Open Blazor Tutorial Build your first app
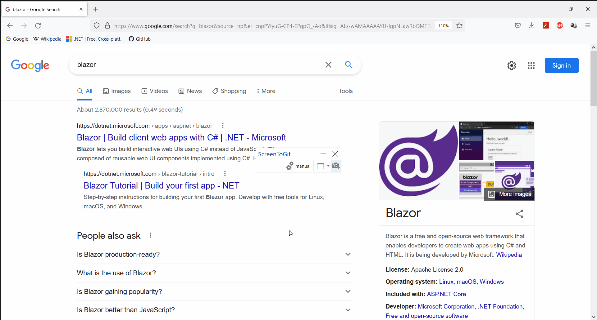This screenshot has width=597, height=320. click(162, 185)
